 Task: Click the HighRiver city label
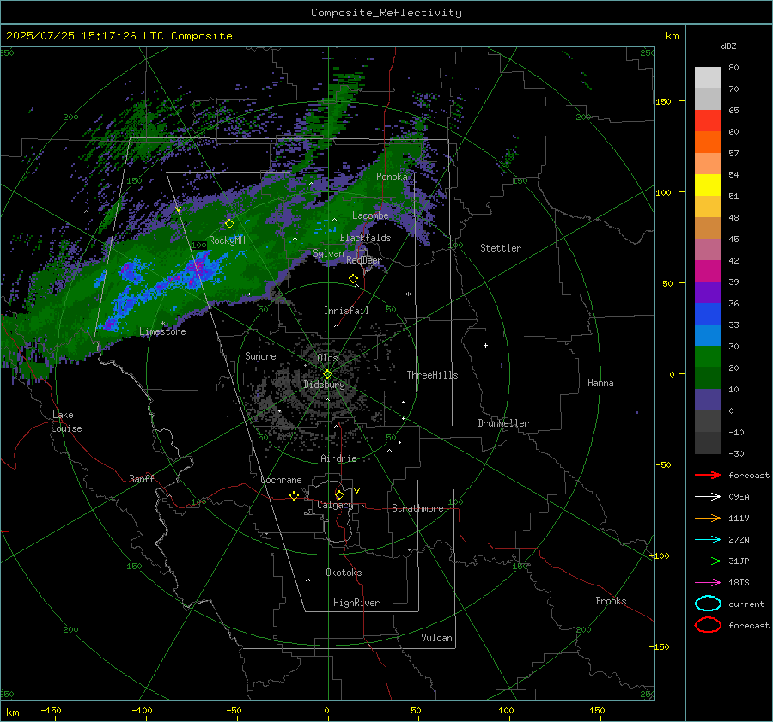(356, 603)
